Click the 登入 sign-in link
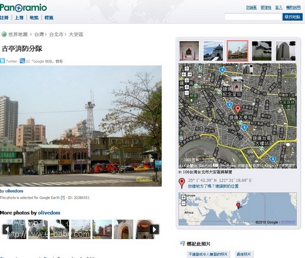Image resolution: width=305 pixels, height=258 pixels. pos(279,7)
